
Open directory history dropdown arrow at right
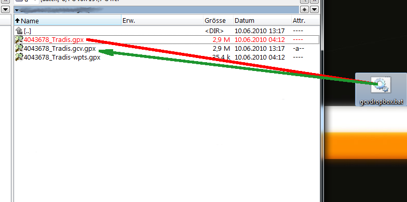[x=315, y=10]
